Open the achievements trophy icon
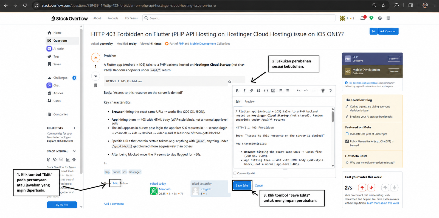 coord(372,18)
